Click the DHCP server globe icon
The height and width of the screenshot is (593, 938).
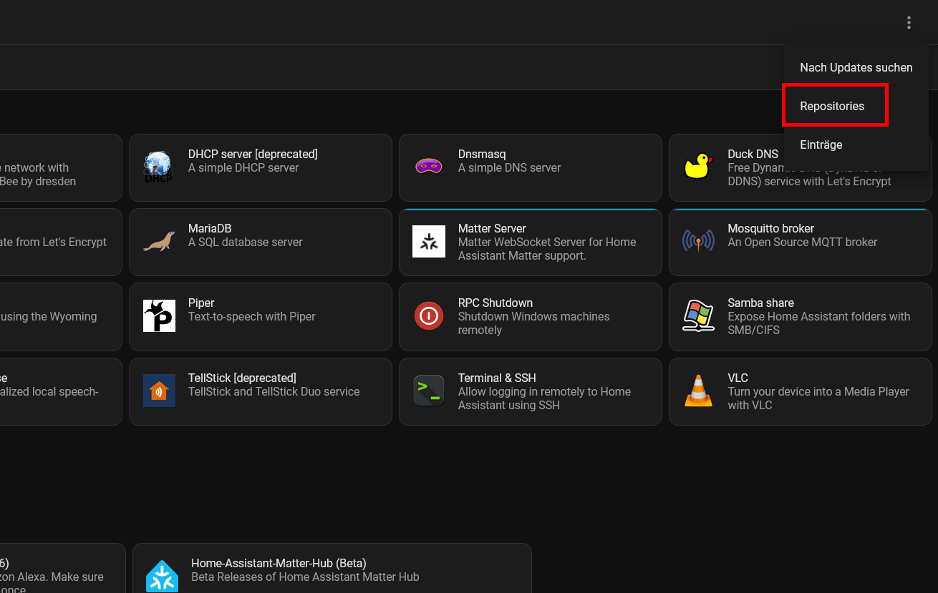[x=158, y=167]
